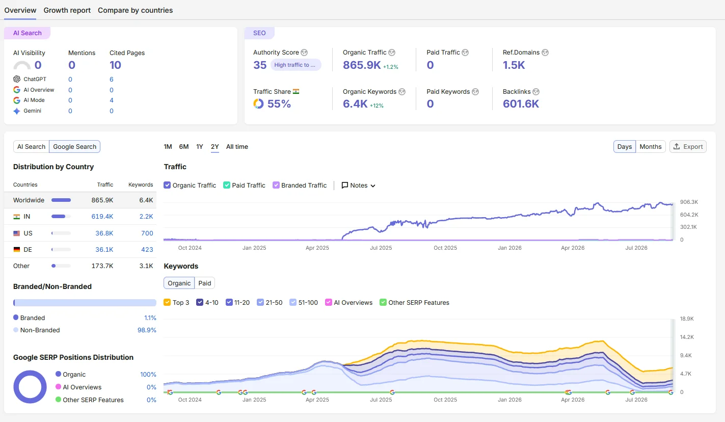Click the India flag in the IN row

16,217
